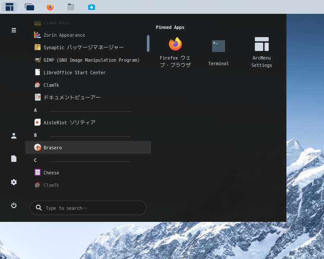Click the ClamTk icon above ドキュメントビューアー
The width and height of the screenshot is (324, 259).
click(38, 85)
